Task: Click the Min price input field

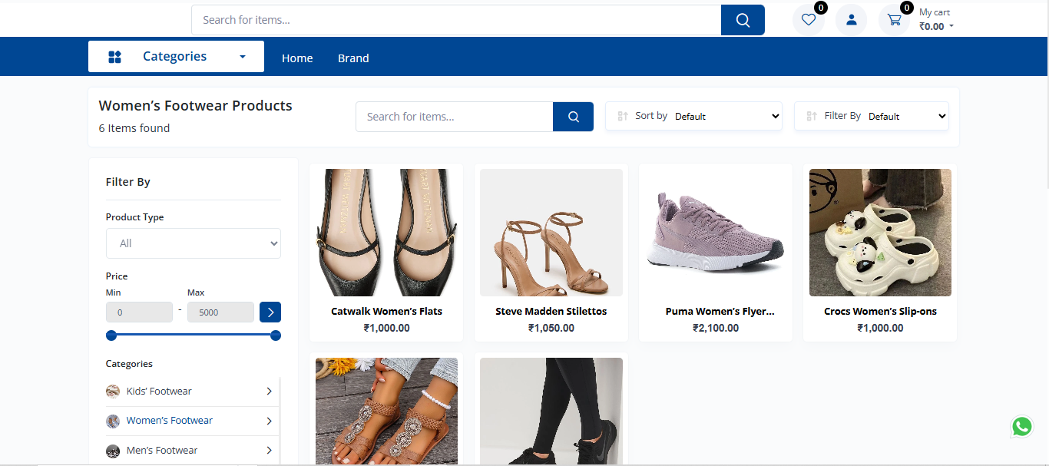Action: point(139,312)
